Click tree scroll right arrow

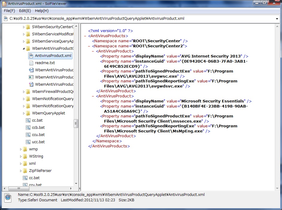click(71, 188)
